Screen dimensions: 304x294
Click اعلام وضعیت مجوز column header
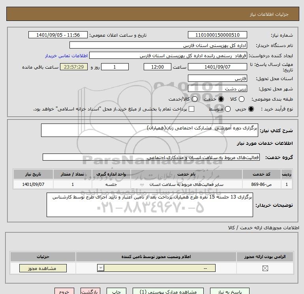[156, 257]
